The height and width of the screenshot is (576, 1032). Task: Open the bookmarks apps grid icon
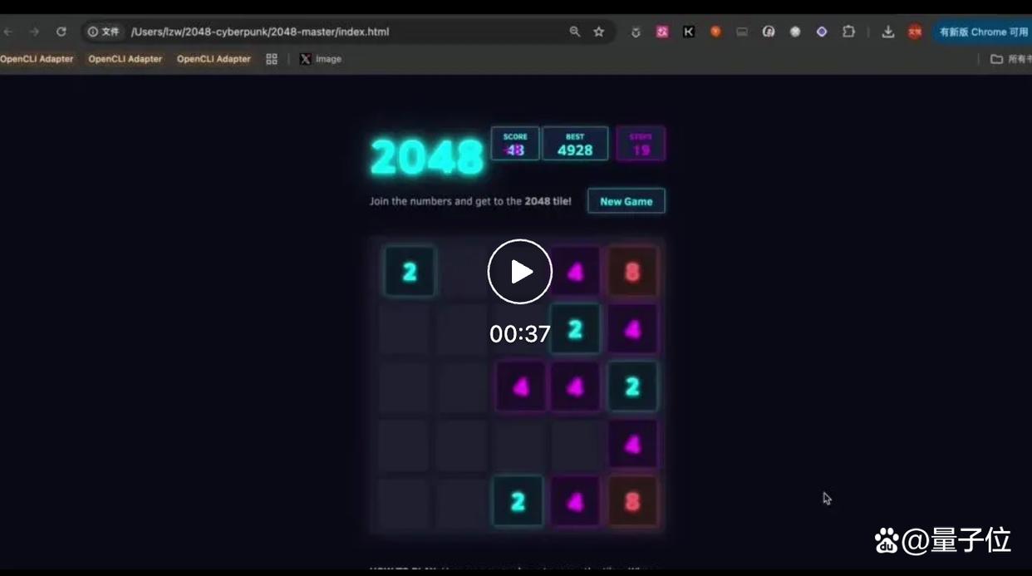(272, 59)
